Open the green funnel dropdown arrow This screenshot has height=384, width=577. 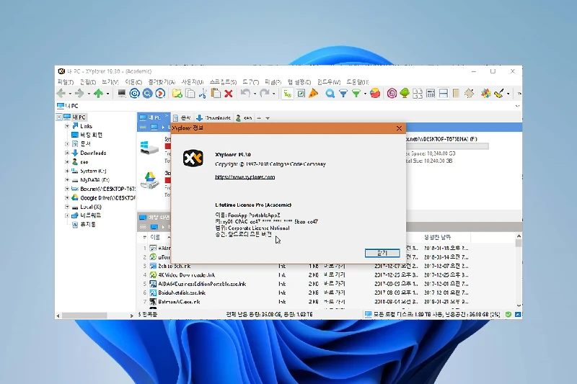tap(365, 94)
